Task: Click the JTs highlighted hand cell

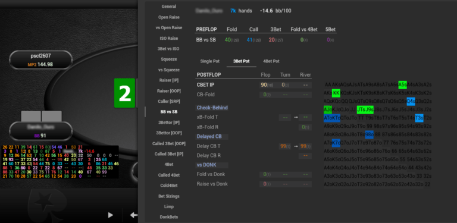Action: pyautogui.click(x=361, y=110)
